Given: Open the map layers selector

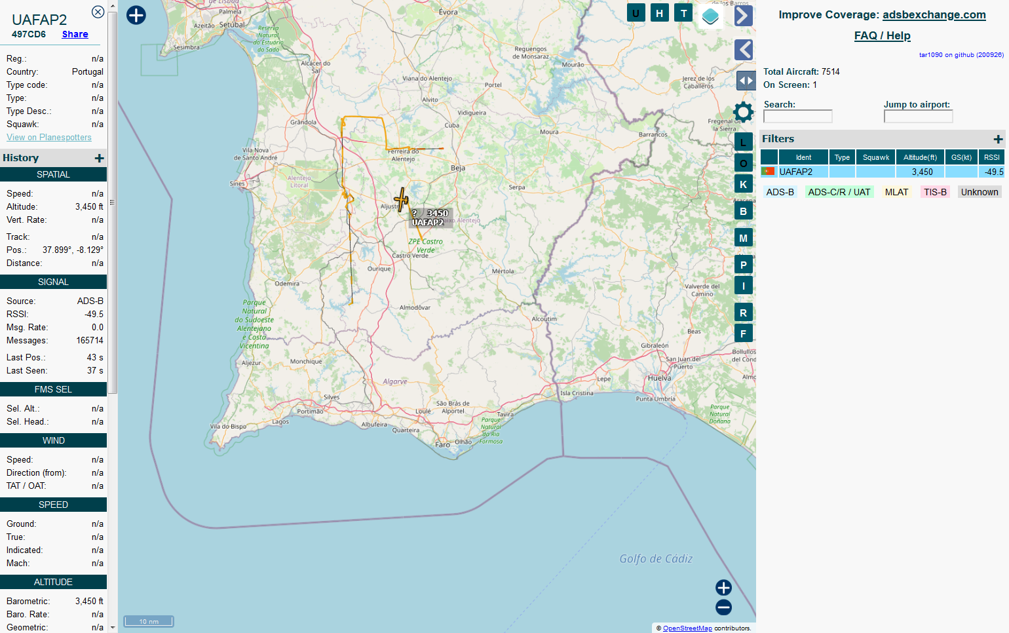Looking at the screenshot, I should (x=710, y=16).
